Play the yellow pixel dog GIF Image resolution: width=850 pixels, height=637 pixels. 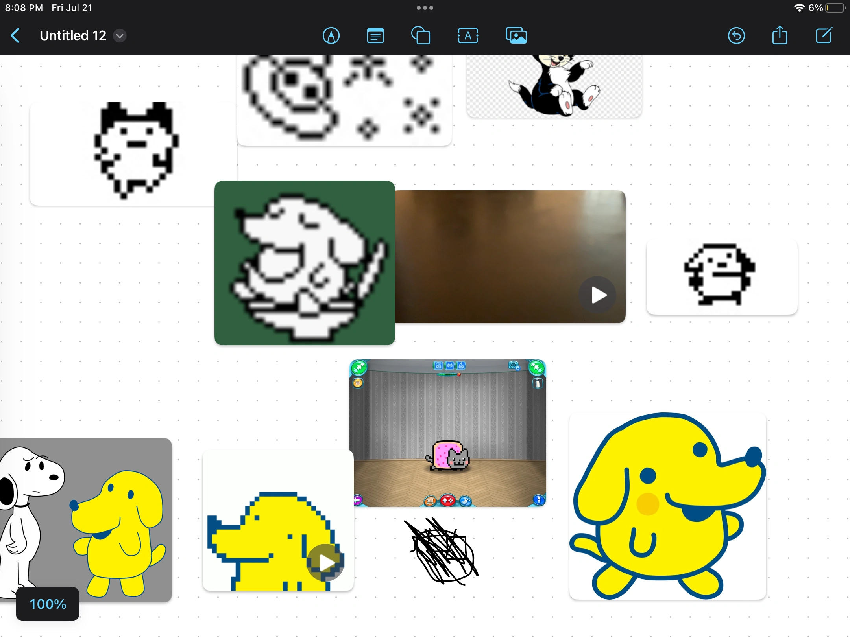(326, 562)
